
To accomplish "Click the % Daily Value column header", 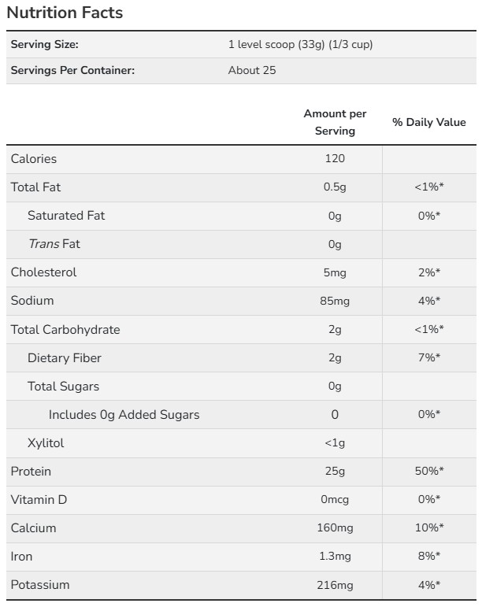I will pos(429,123).
